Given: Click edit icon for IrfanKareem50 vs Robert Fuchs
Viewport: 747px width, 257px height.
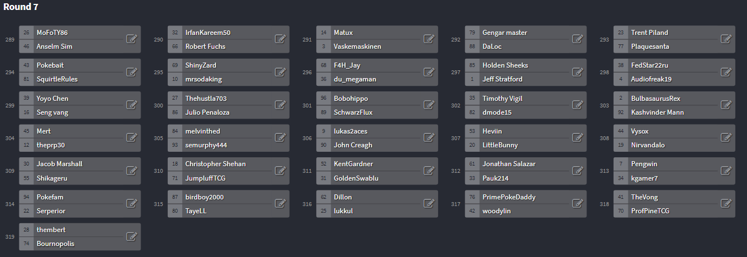Looking at the screenshot, I should click(x=280, y=39).
